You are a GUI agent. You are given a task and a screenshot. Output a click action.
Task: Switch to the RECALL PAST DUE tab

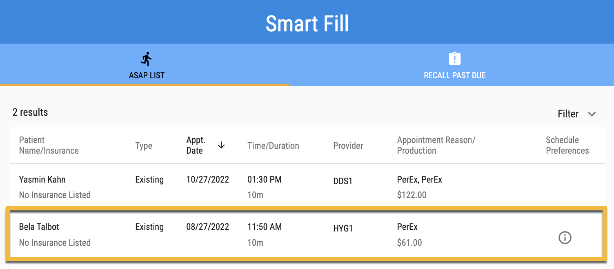pos(454,75)
